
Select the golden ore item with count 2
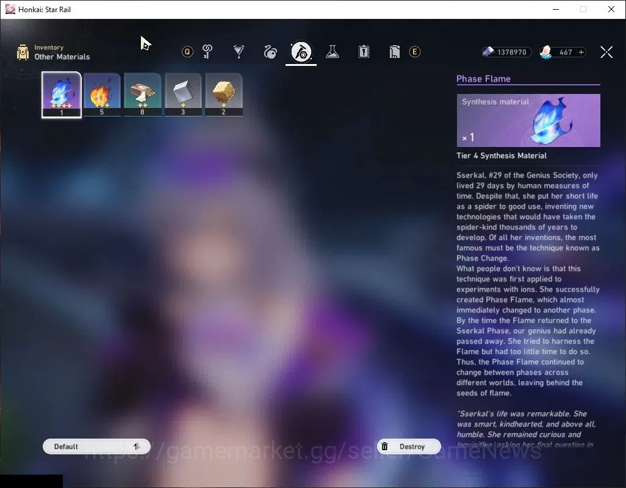pos(223,95)
